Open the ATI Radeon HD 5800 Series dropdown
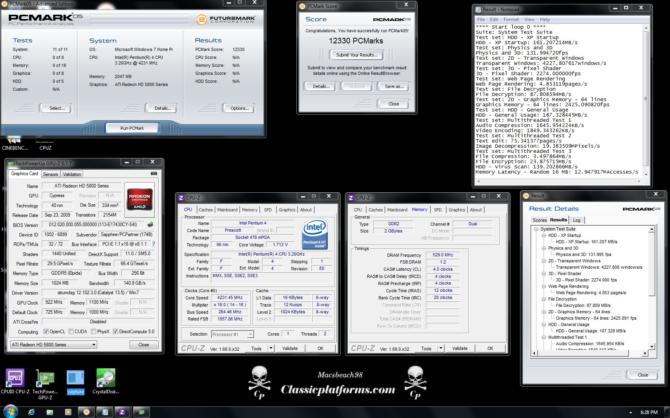The image size is (670, 418). (53, 345)
